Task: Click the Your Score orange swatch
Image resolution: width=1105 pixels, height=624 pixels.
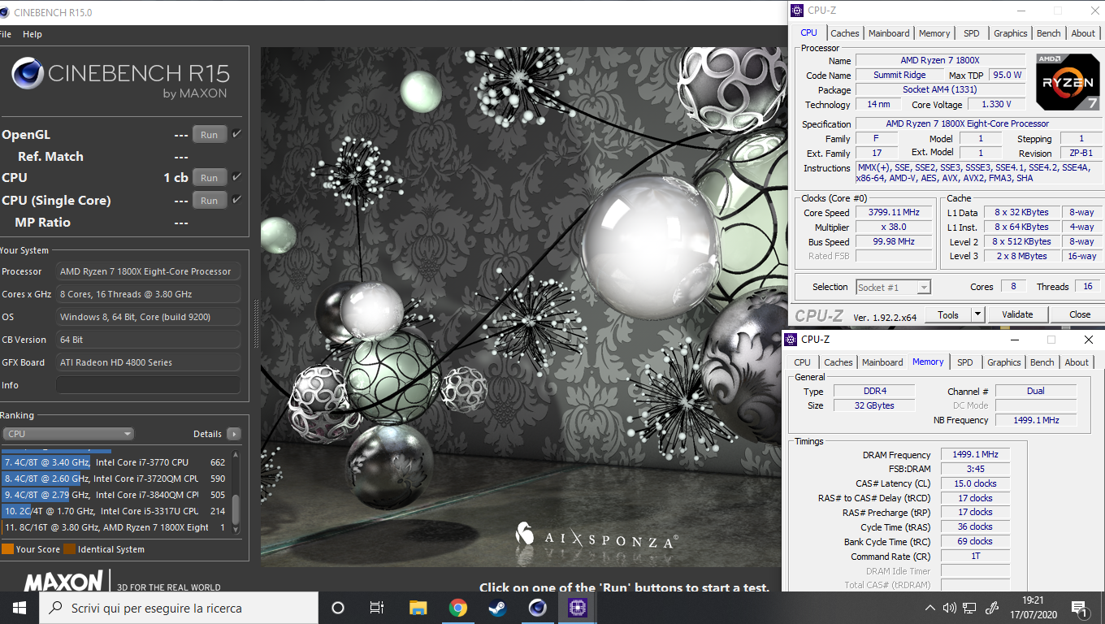Action: pos(7,549)
